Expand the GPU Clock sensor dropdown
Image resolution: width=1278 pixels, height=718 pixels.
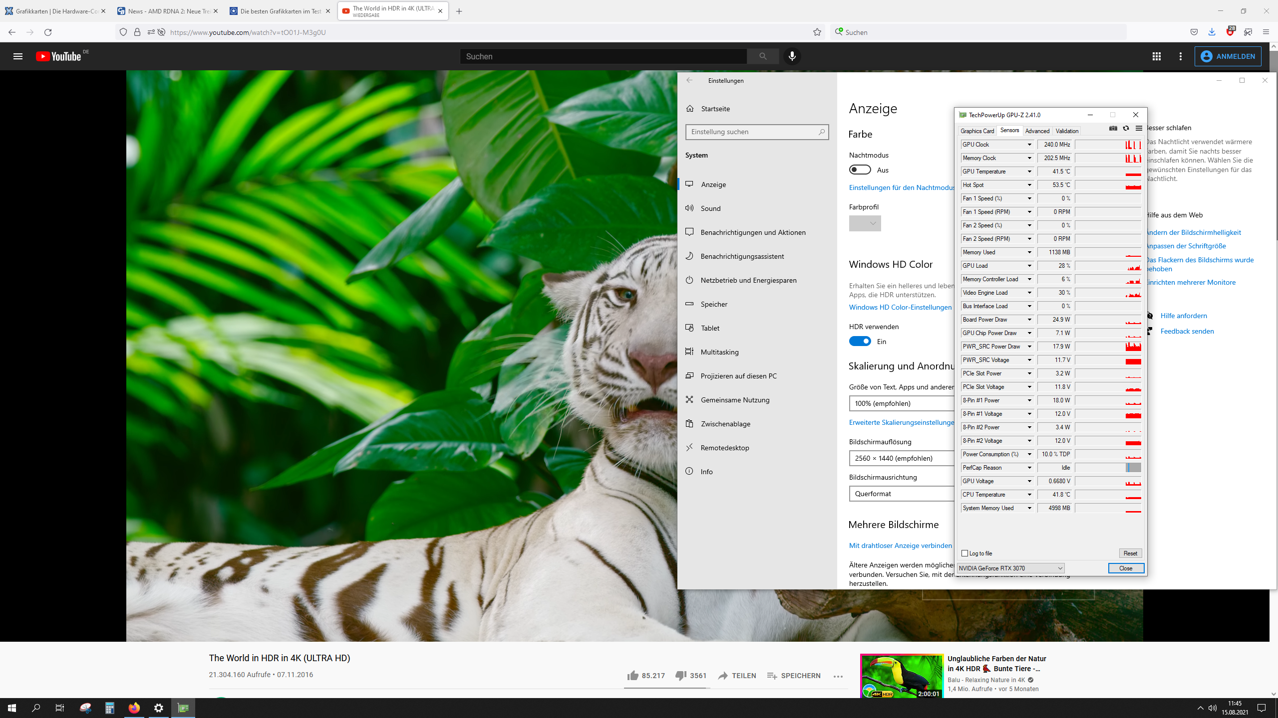point(1029,145)
